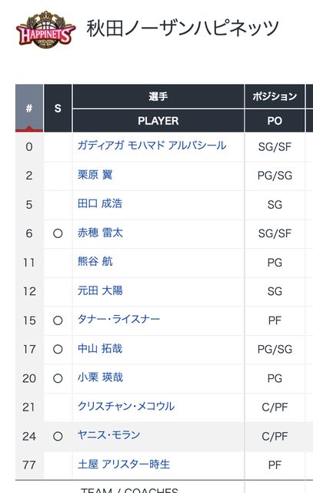Click starter circle for number 6
Screen dimensions: 313x493
(58, 233)
